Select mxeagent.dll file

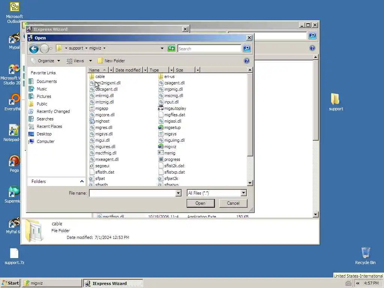(104, 159)
